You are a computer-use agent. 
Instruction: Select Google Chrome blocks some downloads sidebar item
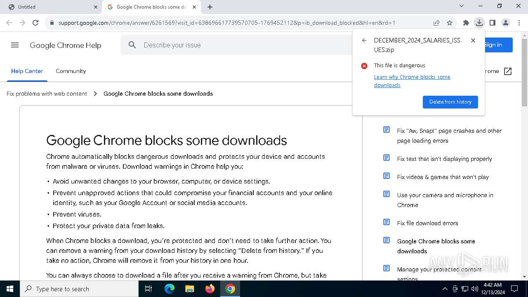[x=436, y=246]
